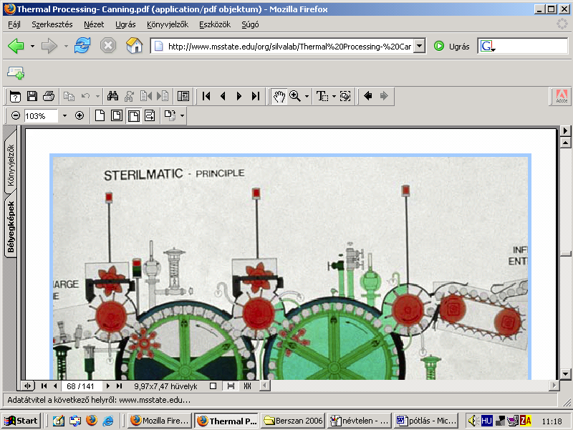Viewport: 573px width, 430px height.
Task: Open the zoom percentage dropdown arrow
Action: [x=64, y=116]
